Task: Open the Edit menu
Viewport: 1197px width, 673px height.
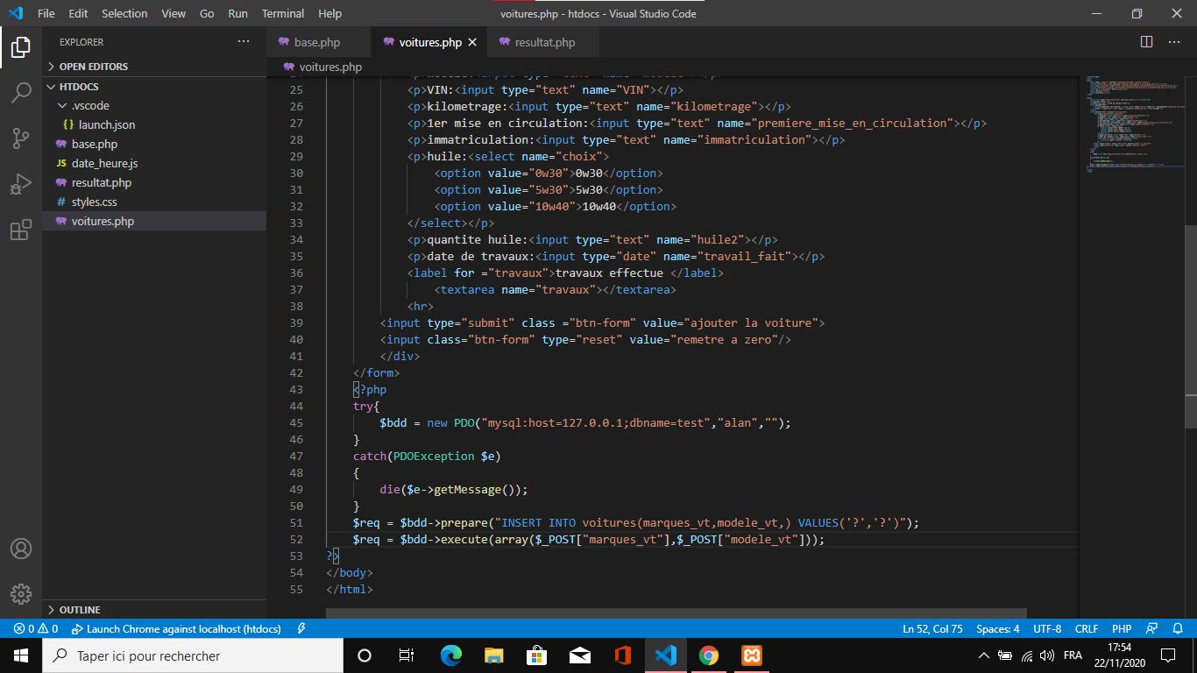Action: 78,13
